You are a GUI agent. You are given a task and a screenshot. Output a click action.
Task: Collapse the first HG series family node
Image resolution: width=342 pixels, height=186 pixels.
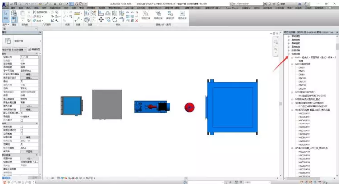pyautogui.click(x=292, y=110)
